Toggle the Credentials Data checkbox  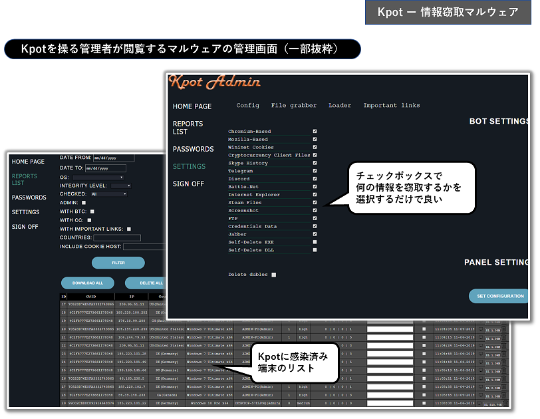coord(315,226)
